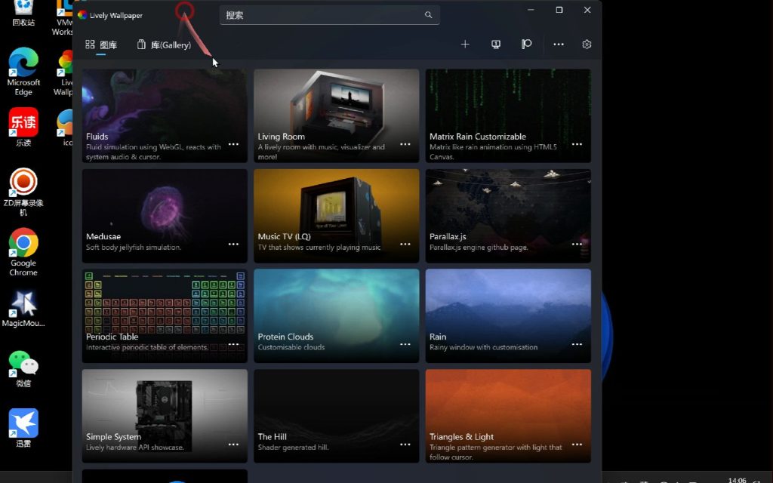Open the display control panel monitor icon
773x483 pixels.
[496, 45]
